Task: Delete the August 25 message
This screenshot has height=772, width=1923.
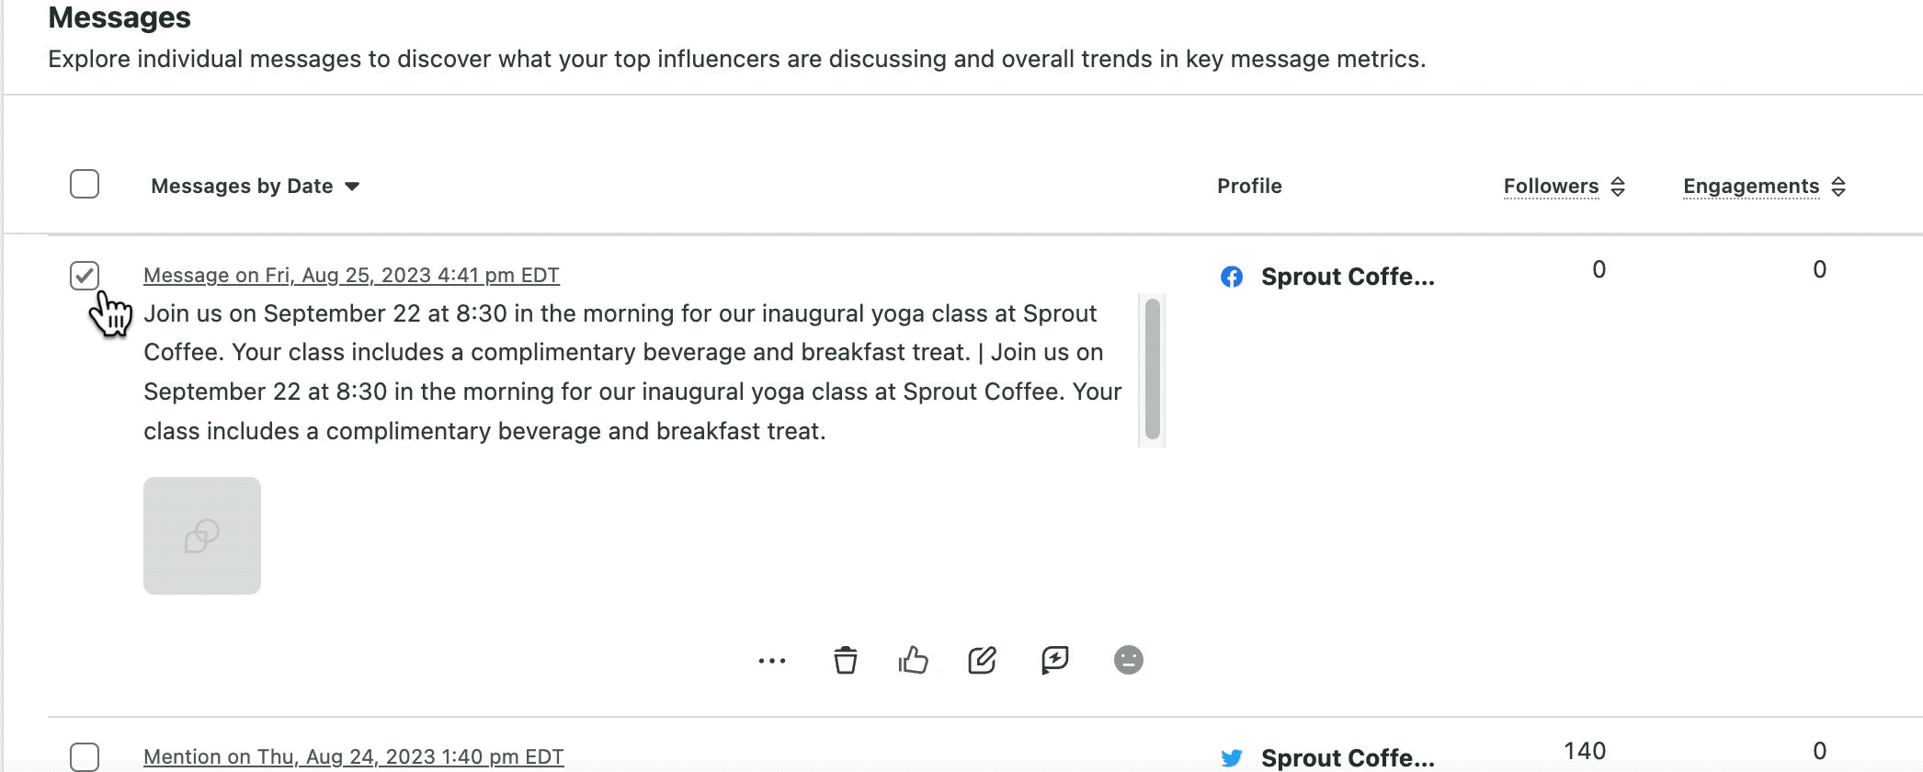Action: [x=846, y=660]
